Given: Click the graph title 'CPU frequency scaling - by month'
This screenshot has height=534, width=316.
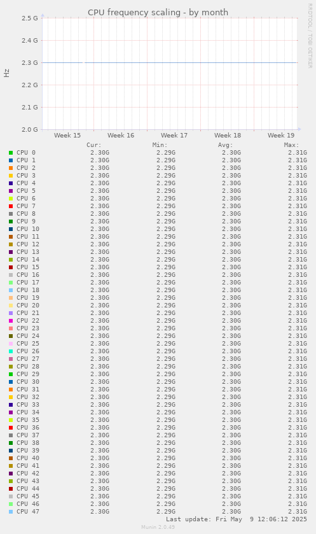Looking at the screenshot, I should tap(158, 13).
